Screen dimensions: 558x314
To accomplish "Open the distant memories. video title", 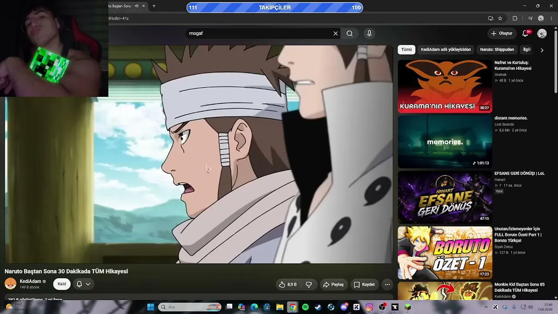I will (x=511, y=118).
